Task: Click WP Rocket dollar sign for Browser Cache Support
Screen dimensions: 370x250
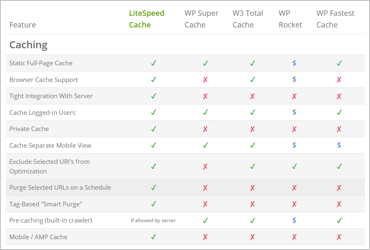Action: point(294,79)
